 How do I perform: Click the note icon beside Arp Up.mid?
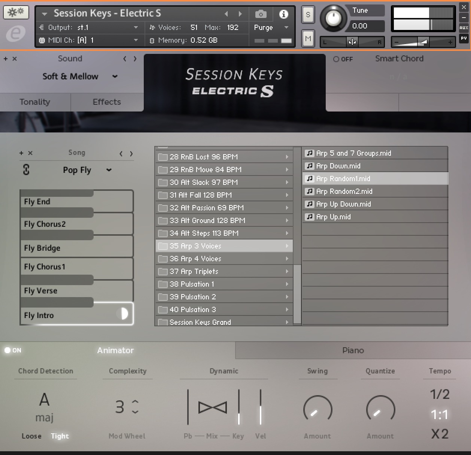(x=309, y=217)
